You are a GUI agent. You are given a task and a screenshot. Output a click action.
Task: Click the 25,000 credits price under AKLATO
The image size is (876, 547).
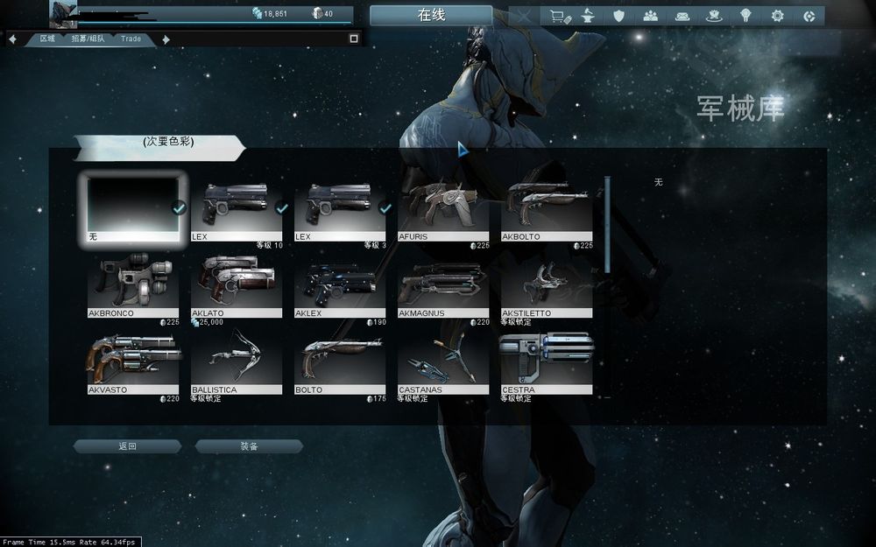[x=210, y=322]
